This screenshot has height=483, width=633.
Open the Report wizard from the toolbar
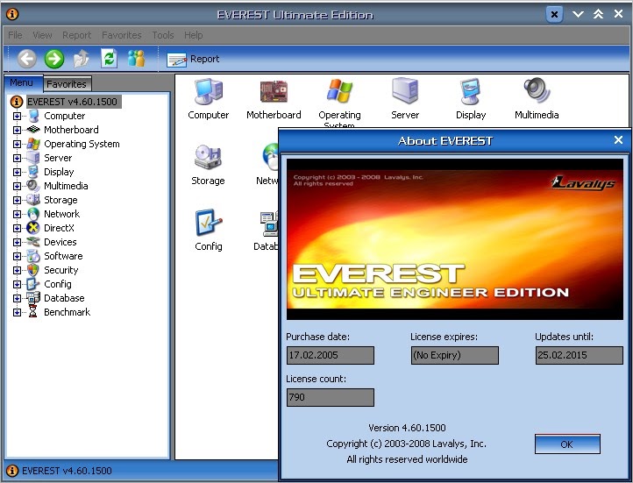(x=193, y=60)
